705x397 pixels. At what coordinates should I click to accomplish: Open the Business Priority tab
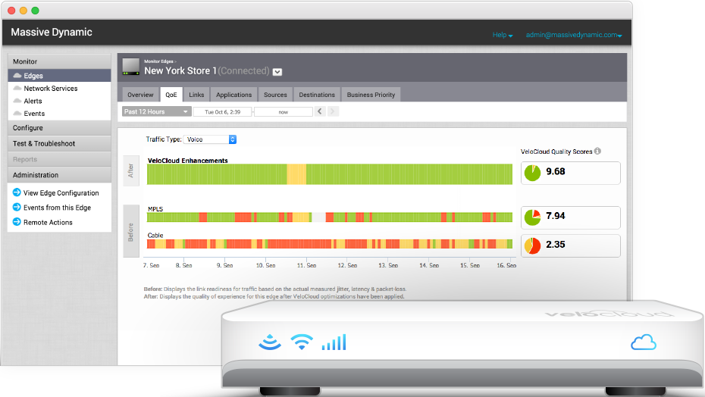pyautogui.click(x=371, y=95)
